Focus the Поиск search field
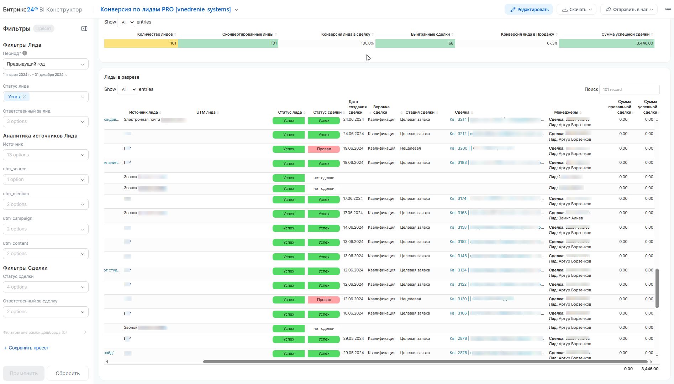Image resolution: width=674 pixels, height=384 pixels. click(x=629, y=89)
